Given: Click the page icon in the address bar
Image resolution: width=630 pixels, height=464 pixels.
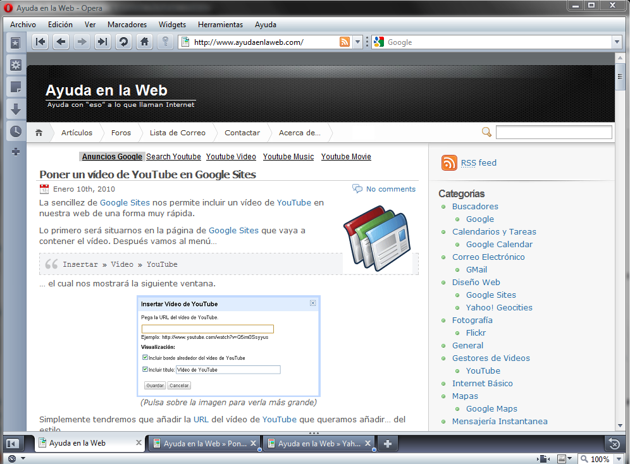Looking at the screenshot, I should [185, 42].
